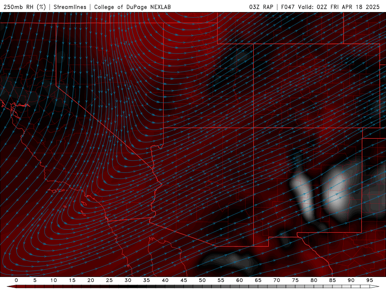
Task: Click the "College of DuPage NEXLAB" label
Action: click(132, 7)
